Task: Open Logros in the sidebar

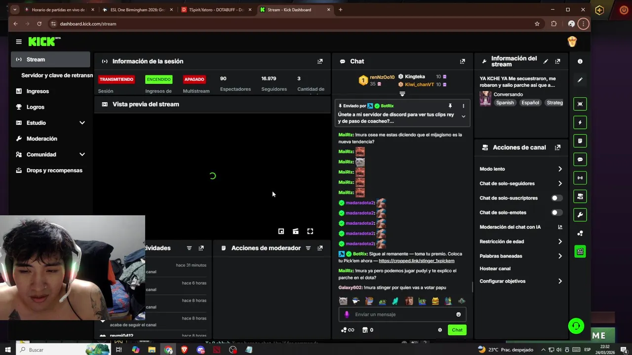Action: click(36, 107)
